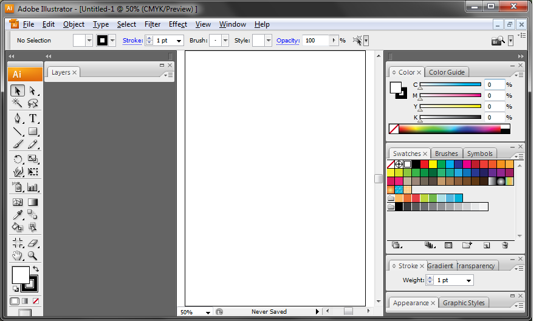Screen dimensions: 559x321
Task: Click the Opacity link in control bar
Action: point(287,41)
